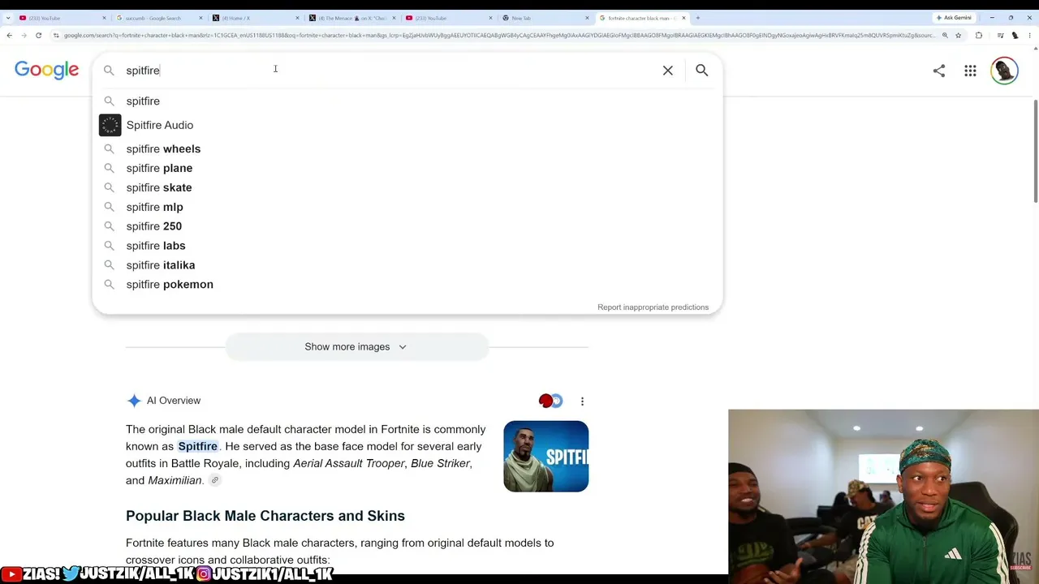Click the highlighted 'Spitfire' text in overview
Screen dimensions: 1039x584
click(197, 446)
